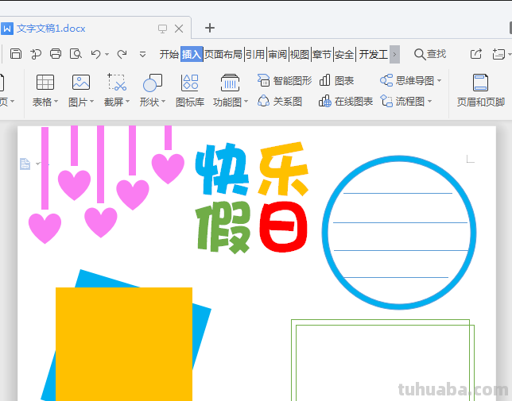Viewport: 512px width, 401px height.
Task: Switch to the 视图 tab
Action: point(300,54)
